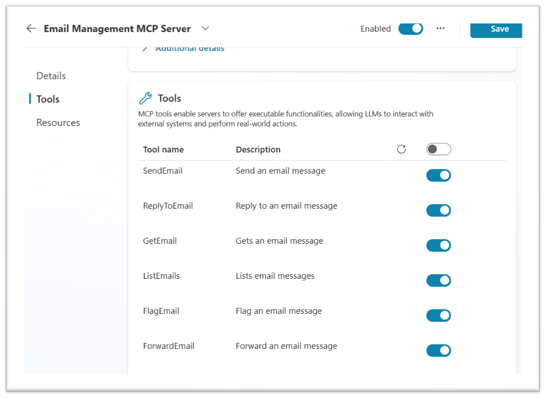Screen dimensions: 545x398
Task: Click the back arrow icon
Action: (x=31, y=29)
